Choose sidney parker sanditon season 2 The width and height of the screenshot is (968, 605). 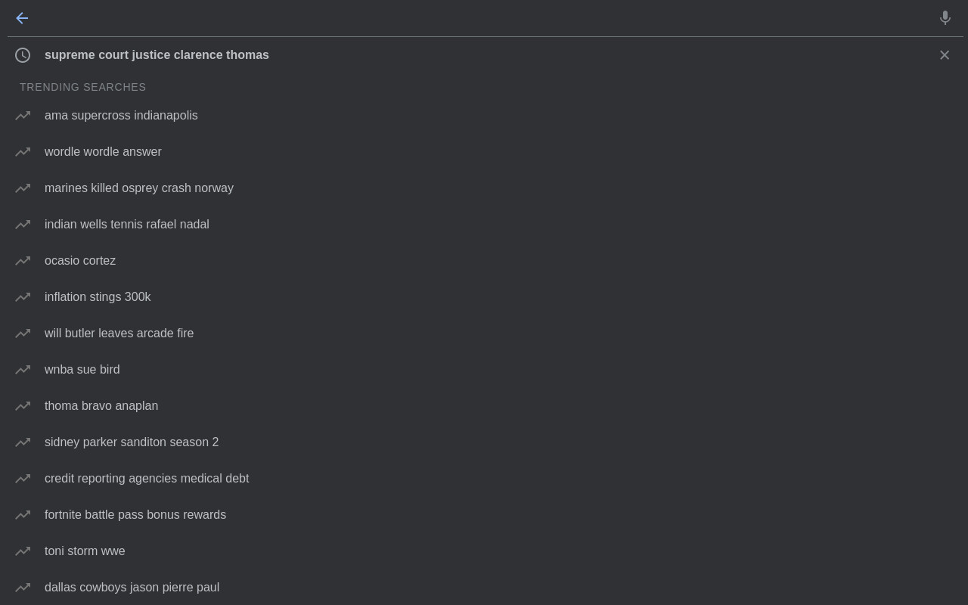coord(484,442)
